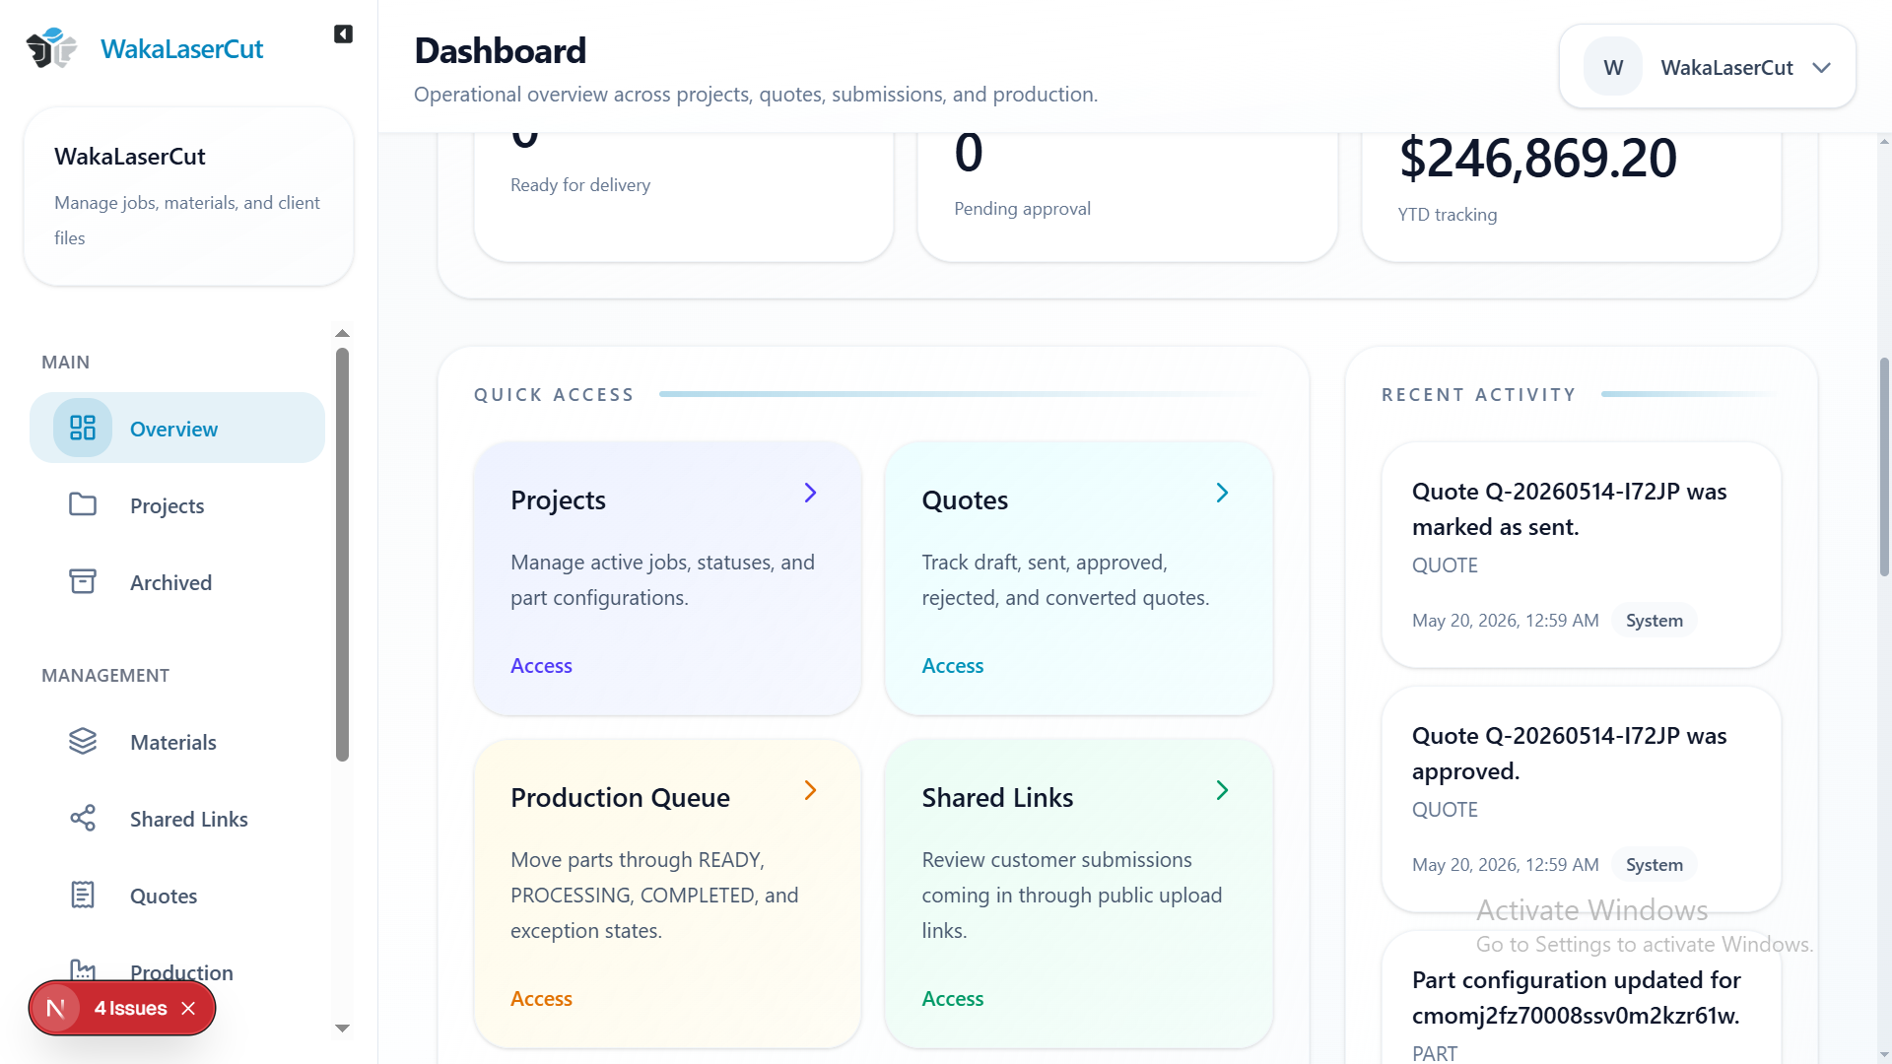Open Overview in the sidebar menu
Viewport: 1892px width, 1064px height.
point(177,428)
